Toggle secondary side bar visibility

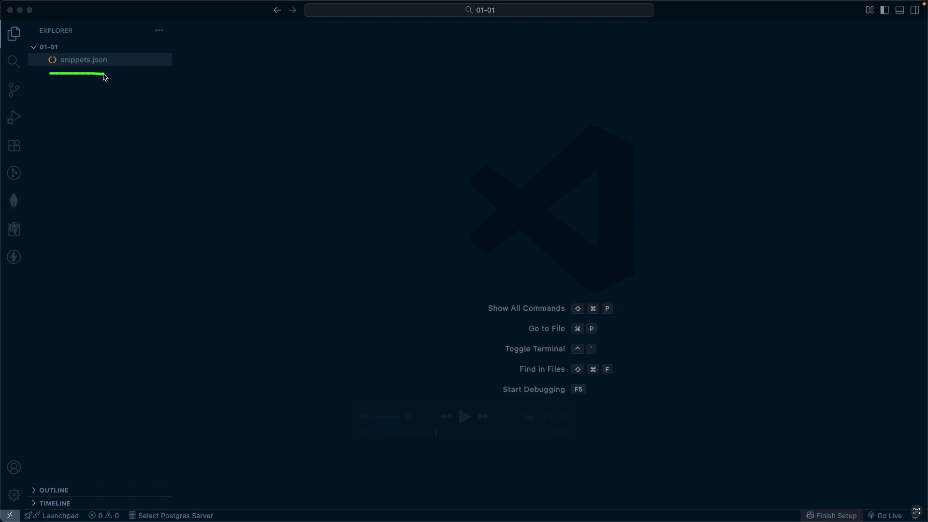click(x=914, y=10)
